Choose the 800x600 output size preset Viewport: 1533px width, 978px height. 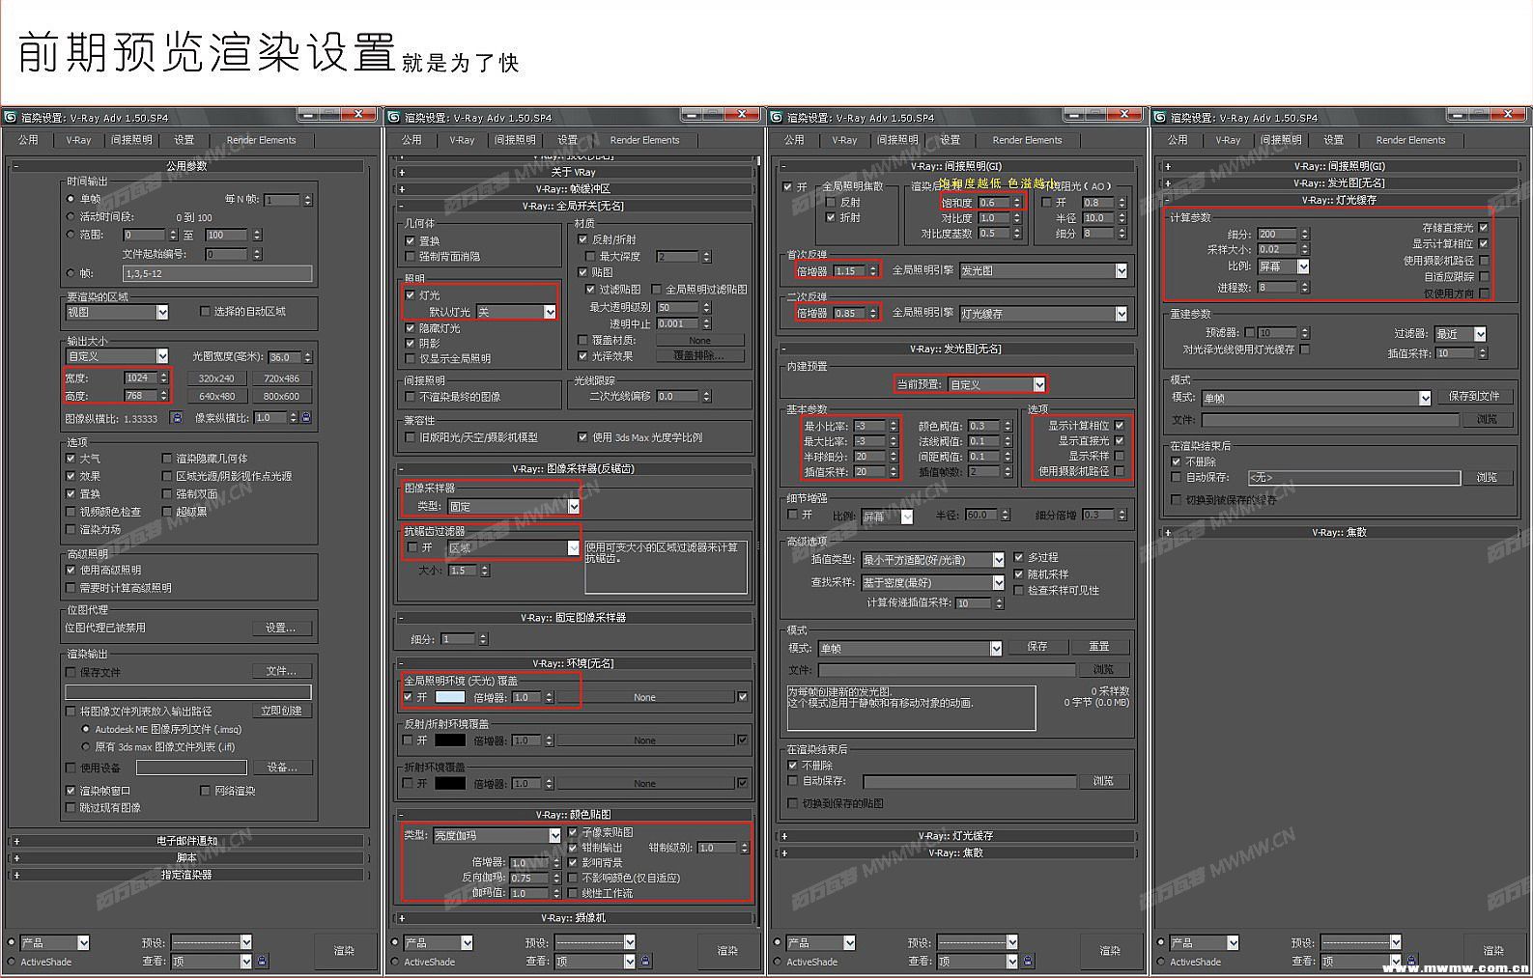pos(281,396)
